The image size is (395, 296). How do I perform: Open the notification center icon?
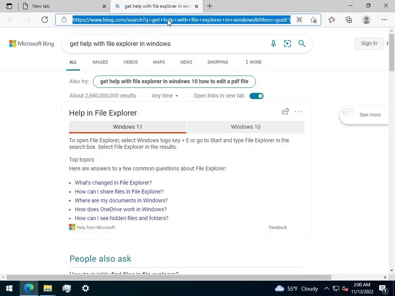(x=383, y=288)
